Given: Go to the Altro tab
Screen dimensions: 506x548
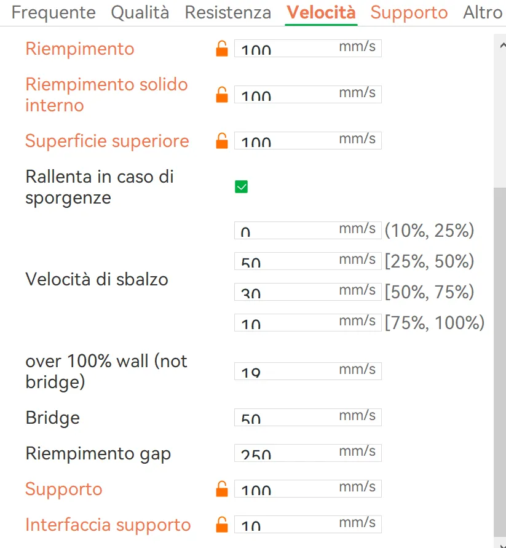Looking at the screenshot, I should click(483, 12).
